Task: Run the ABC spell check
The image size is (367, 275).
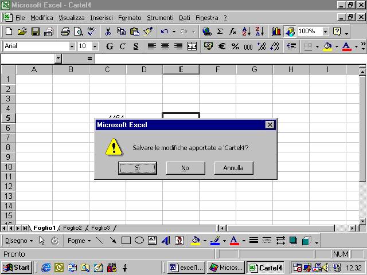Action: point(91,32)
